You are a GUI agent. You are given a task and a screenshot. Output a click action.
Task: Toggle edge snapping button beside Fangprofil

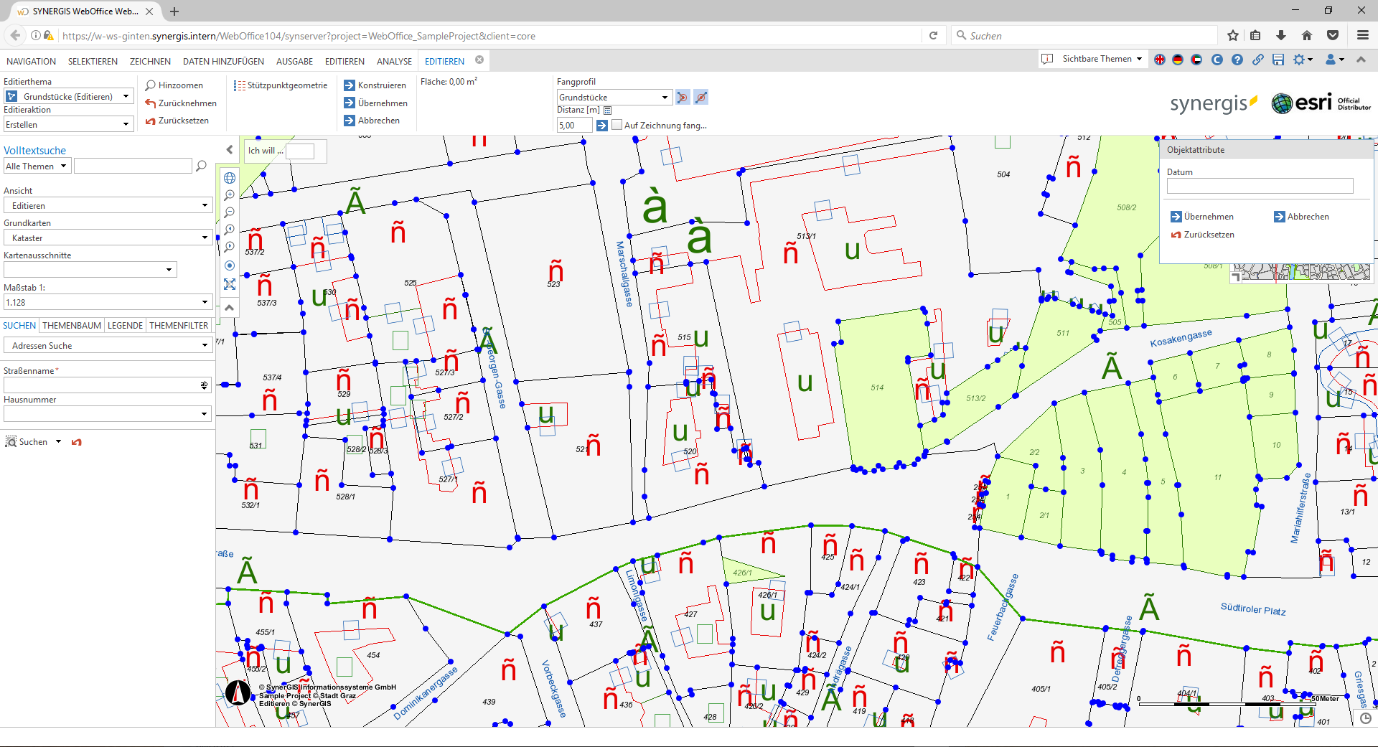pos(701,97)
